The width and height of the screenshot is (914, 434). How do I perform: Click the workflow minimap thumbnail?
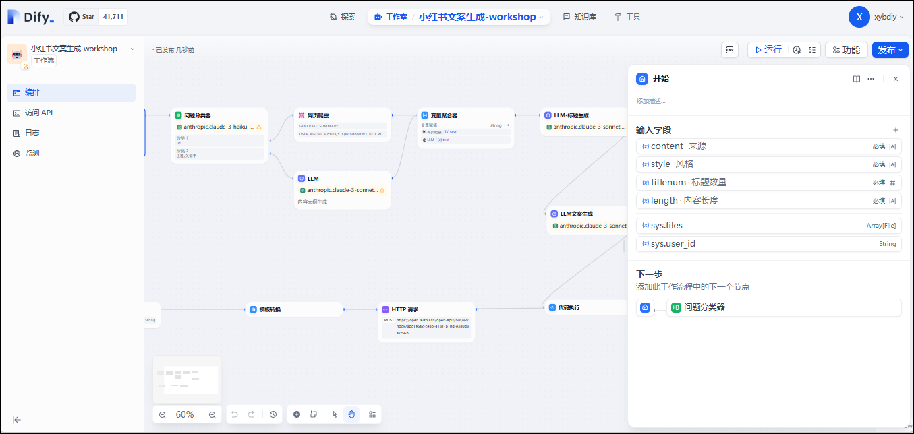(187, 379)
